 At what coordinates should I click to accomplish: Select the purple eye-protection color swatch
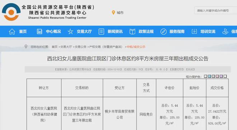[221, 76]
